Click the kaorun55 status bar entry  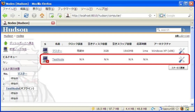167,109
